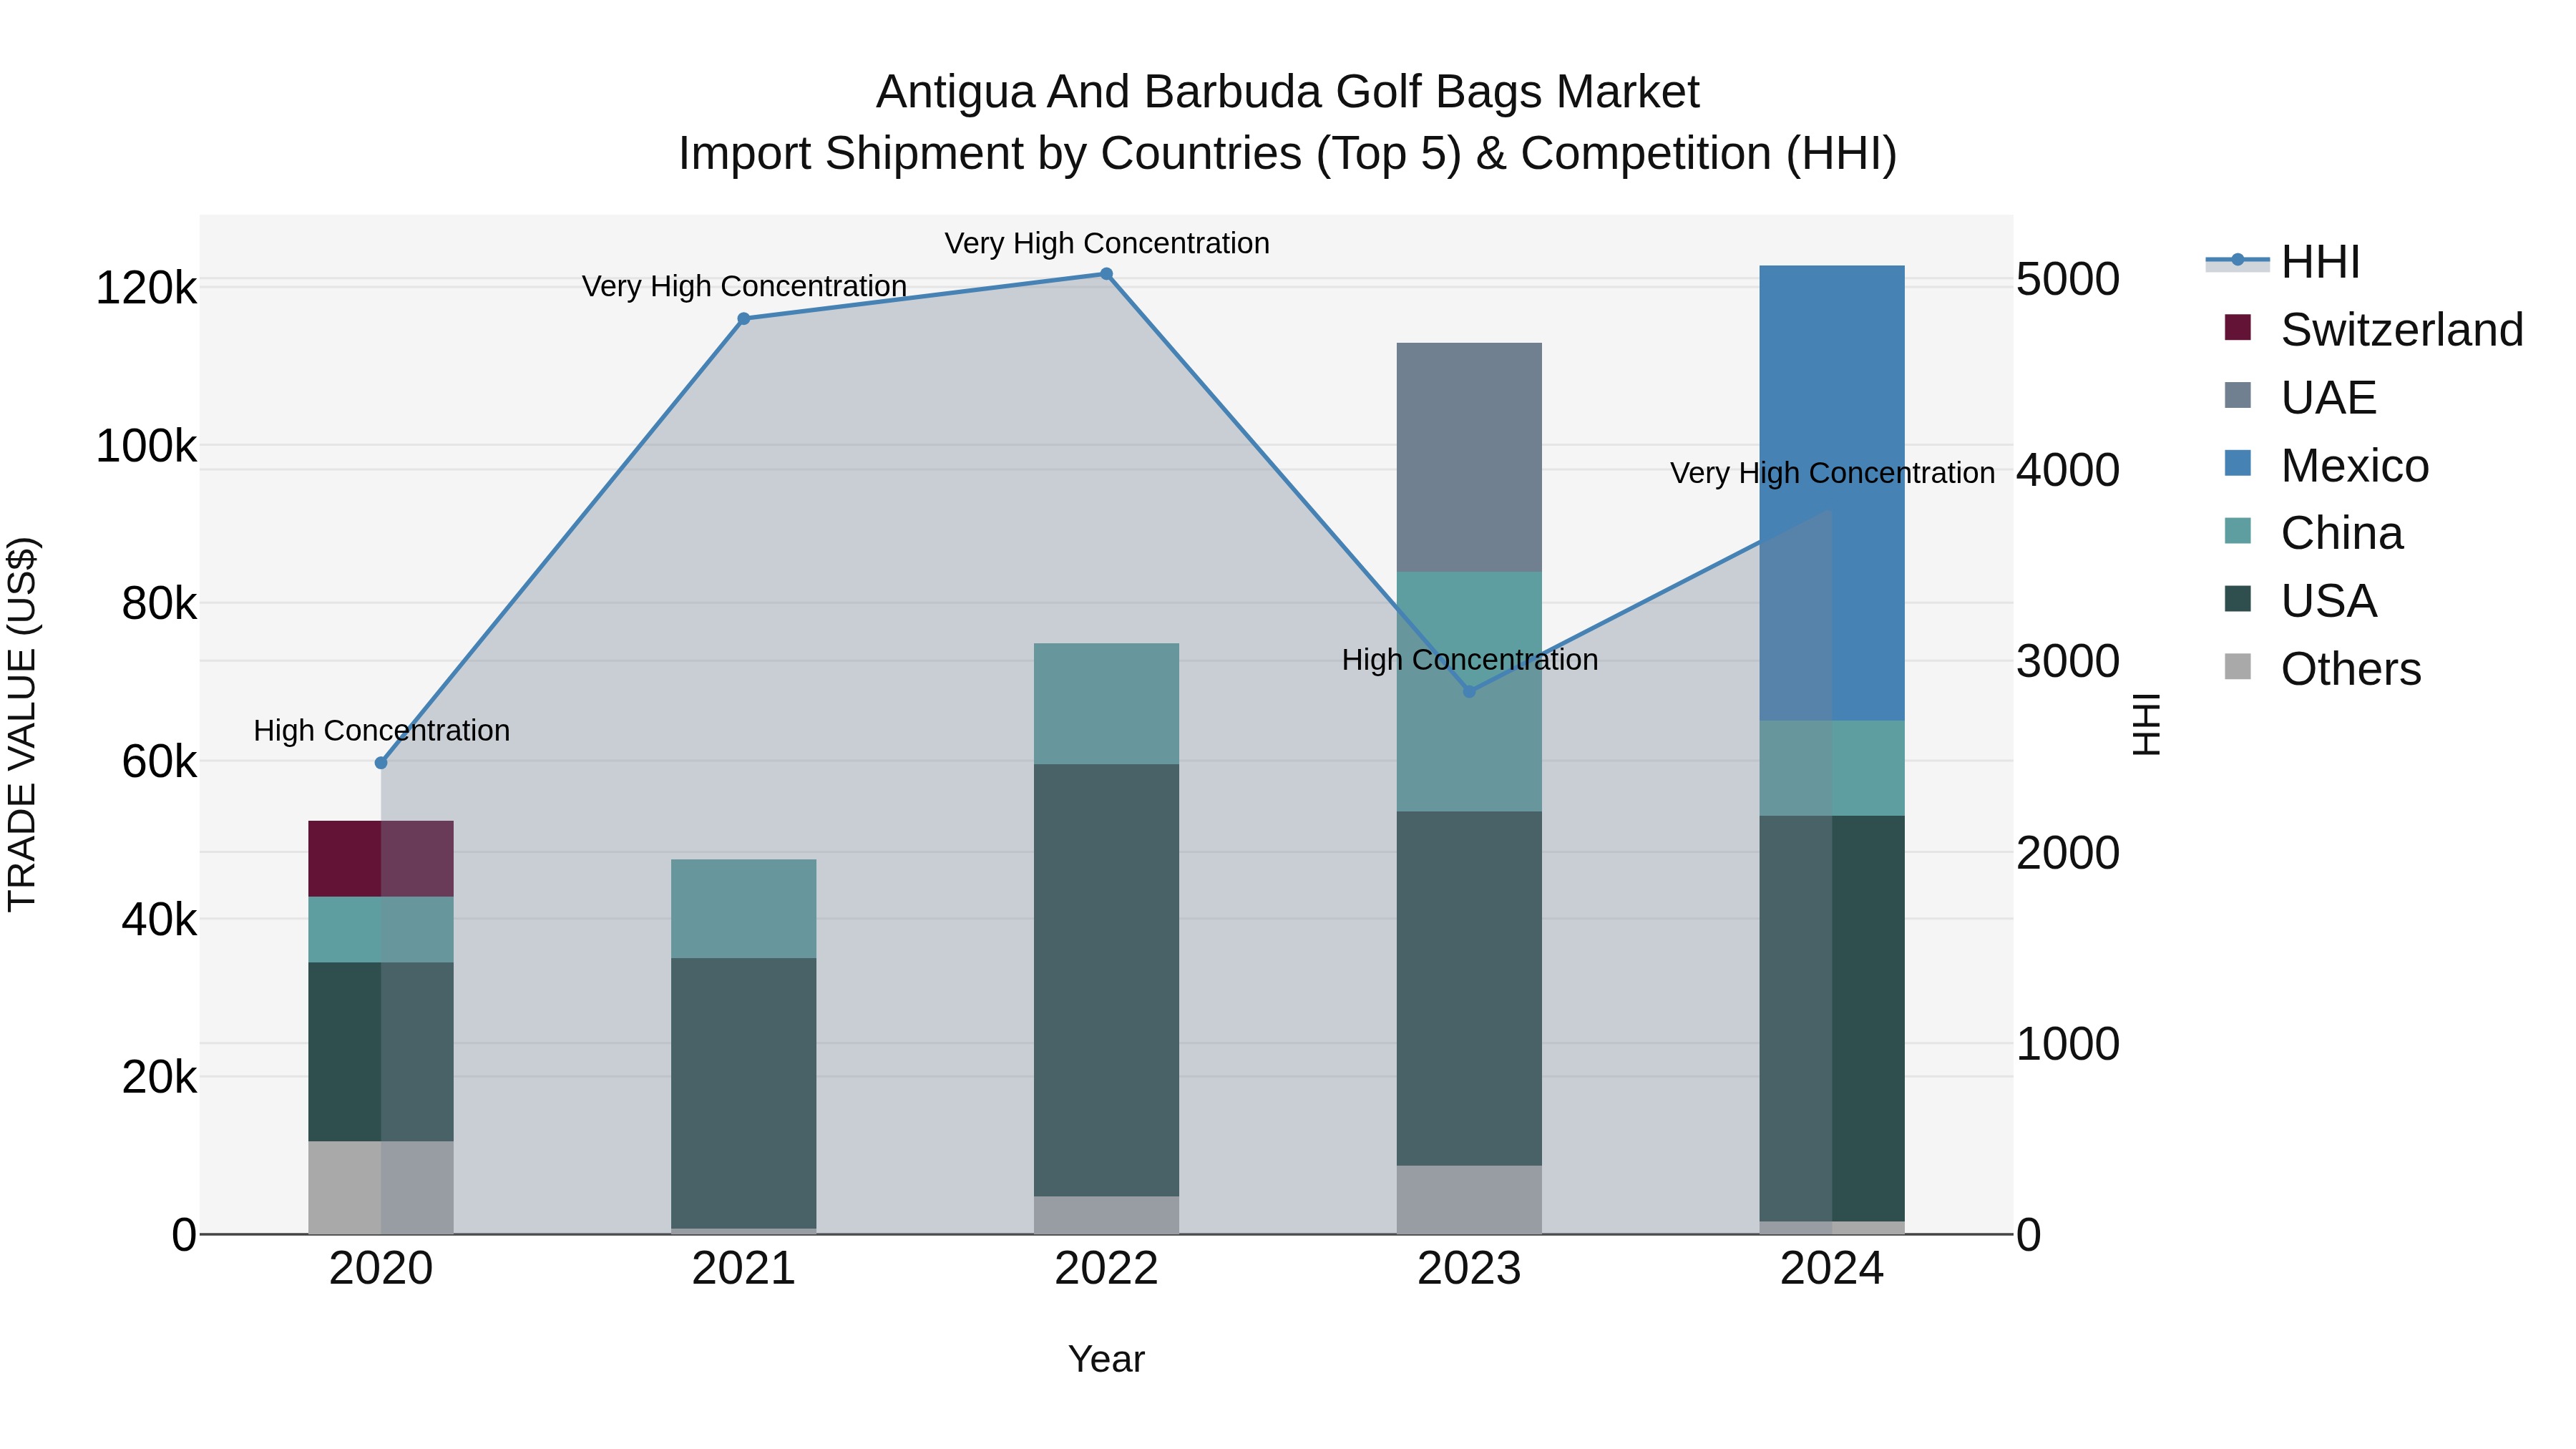
Task: Click the Others light gray legend swatch
Action: click(2238, 667)
